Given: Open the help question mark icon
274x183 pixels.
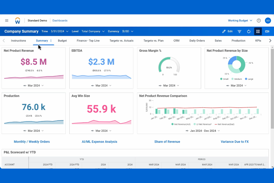Looking at the screenshot, I should (x=259, y=21).
